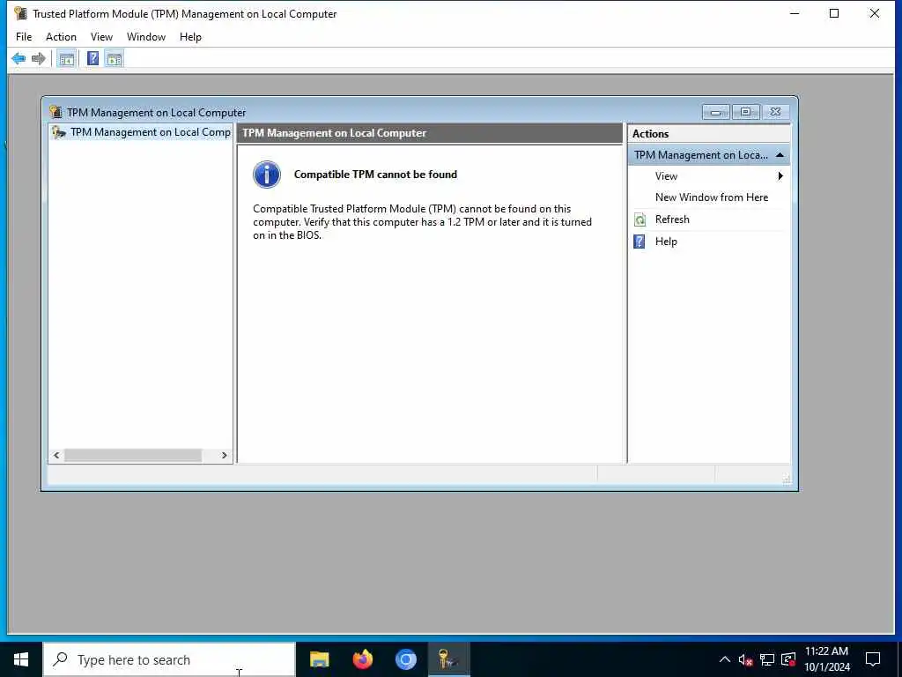Screen dimensions: 902x677
Task: Click the TPM not found description paragraph
Action: 422,222
